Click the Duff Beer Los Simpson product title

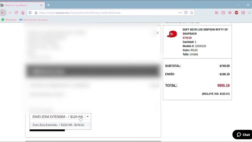tap(205, 32)
